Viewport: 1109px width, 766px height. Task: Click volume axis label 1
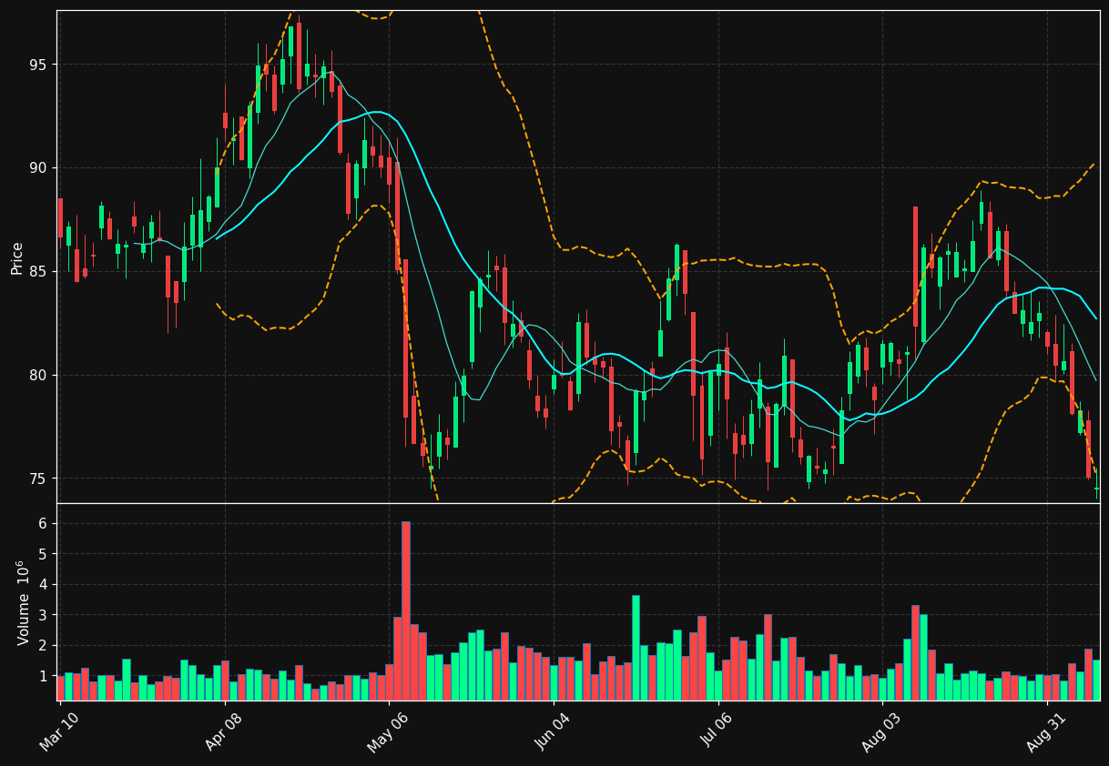42,676
